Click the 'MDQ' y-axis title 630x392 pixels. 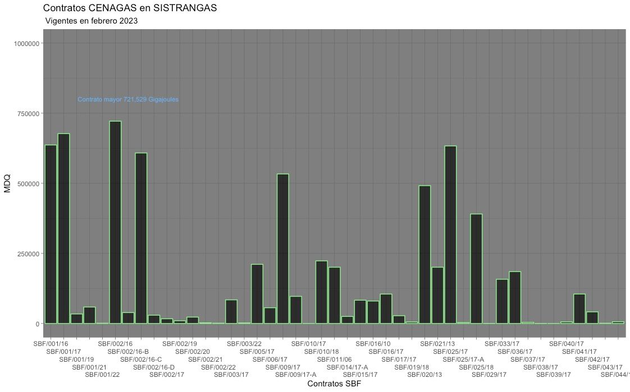7,183
